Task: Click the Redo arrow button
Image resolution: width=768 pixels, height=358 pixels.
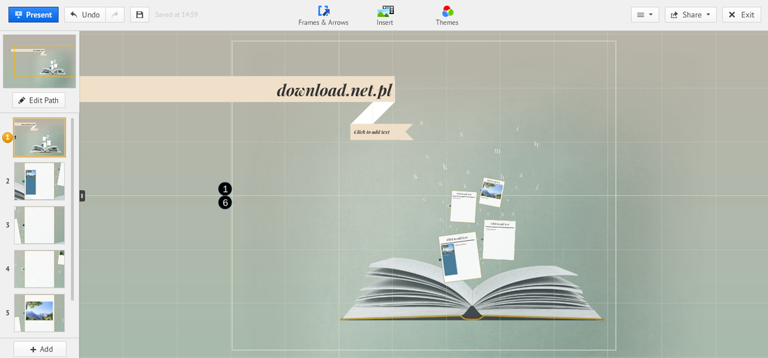Action: coord(115,15)
